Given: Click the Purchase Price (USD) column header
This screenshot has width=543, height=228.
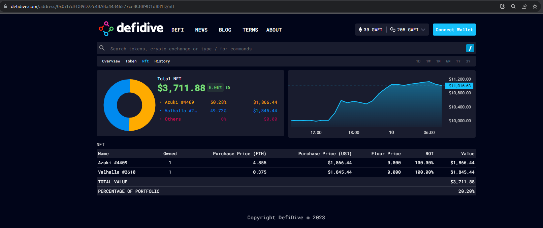Looking at the screenshot, I should click(x=325, y=154).
